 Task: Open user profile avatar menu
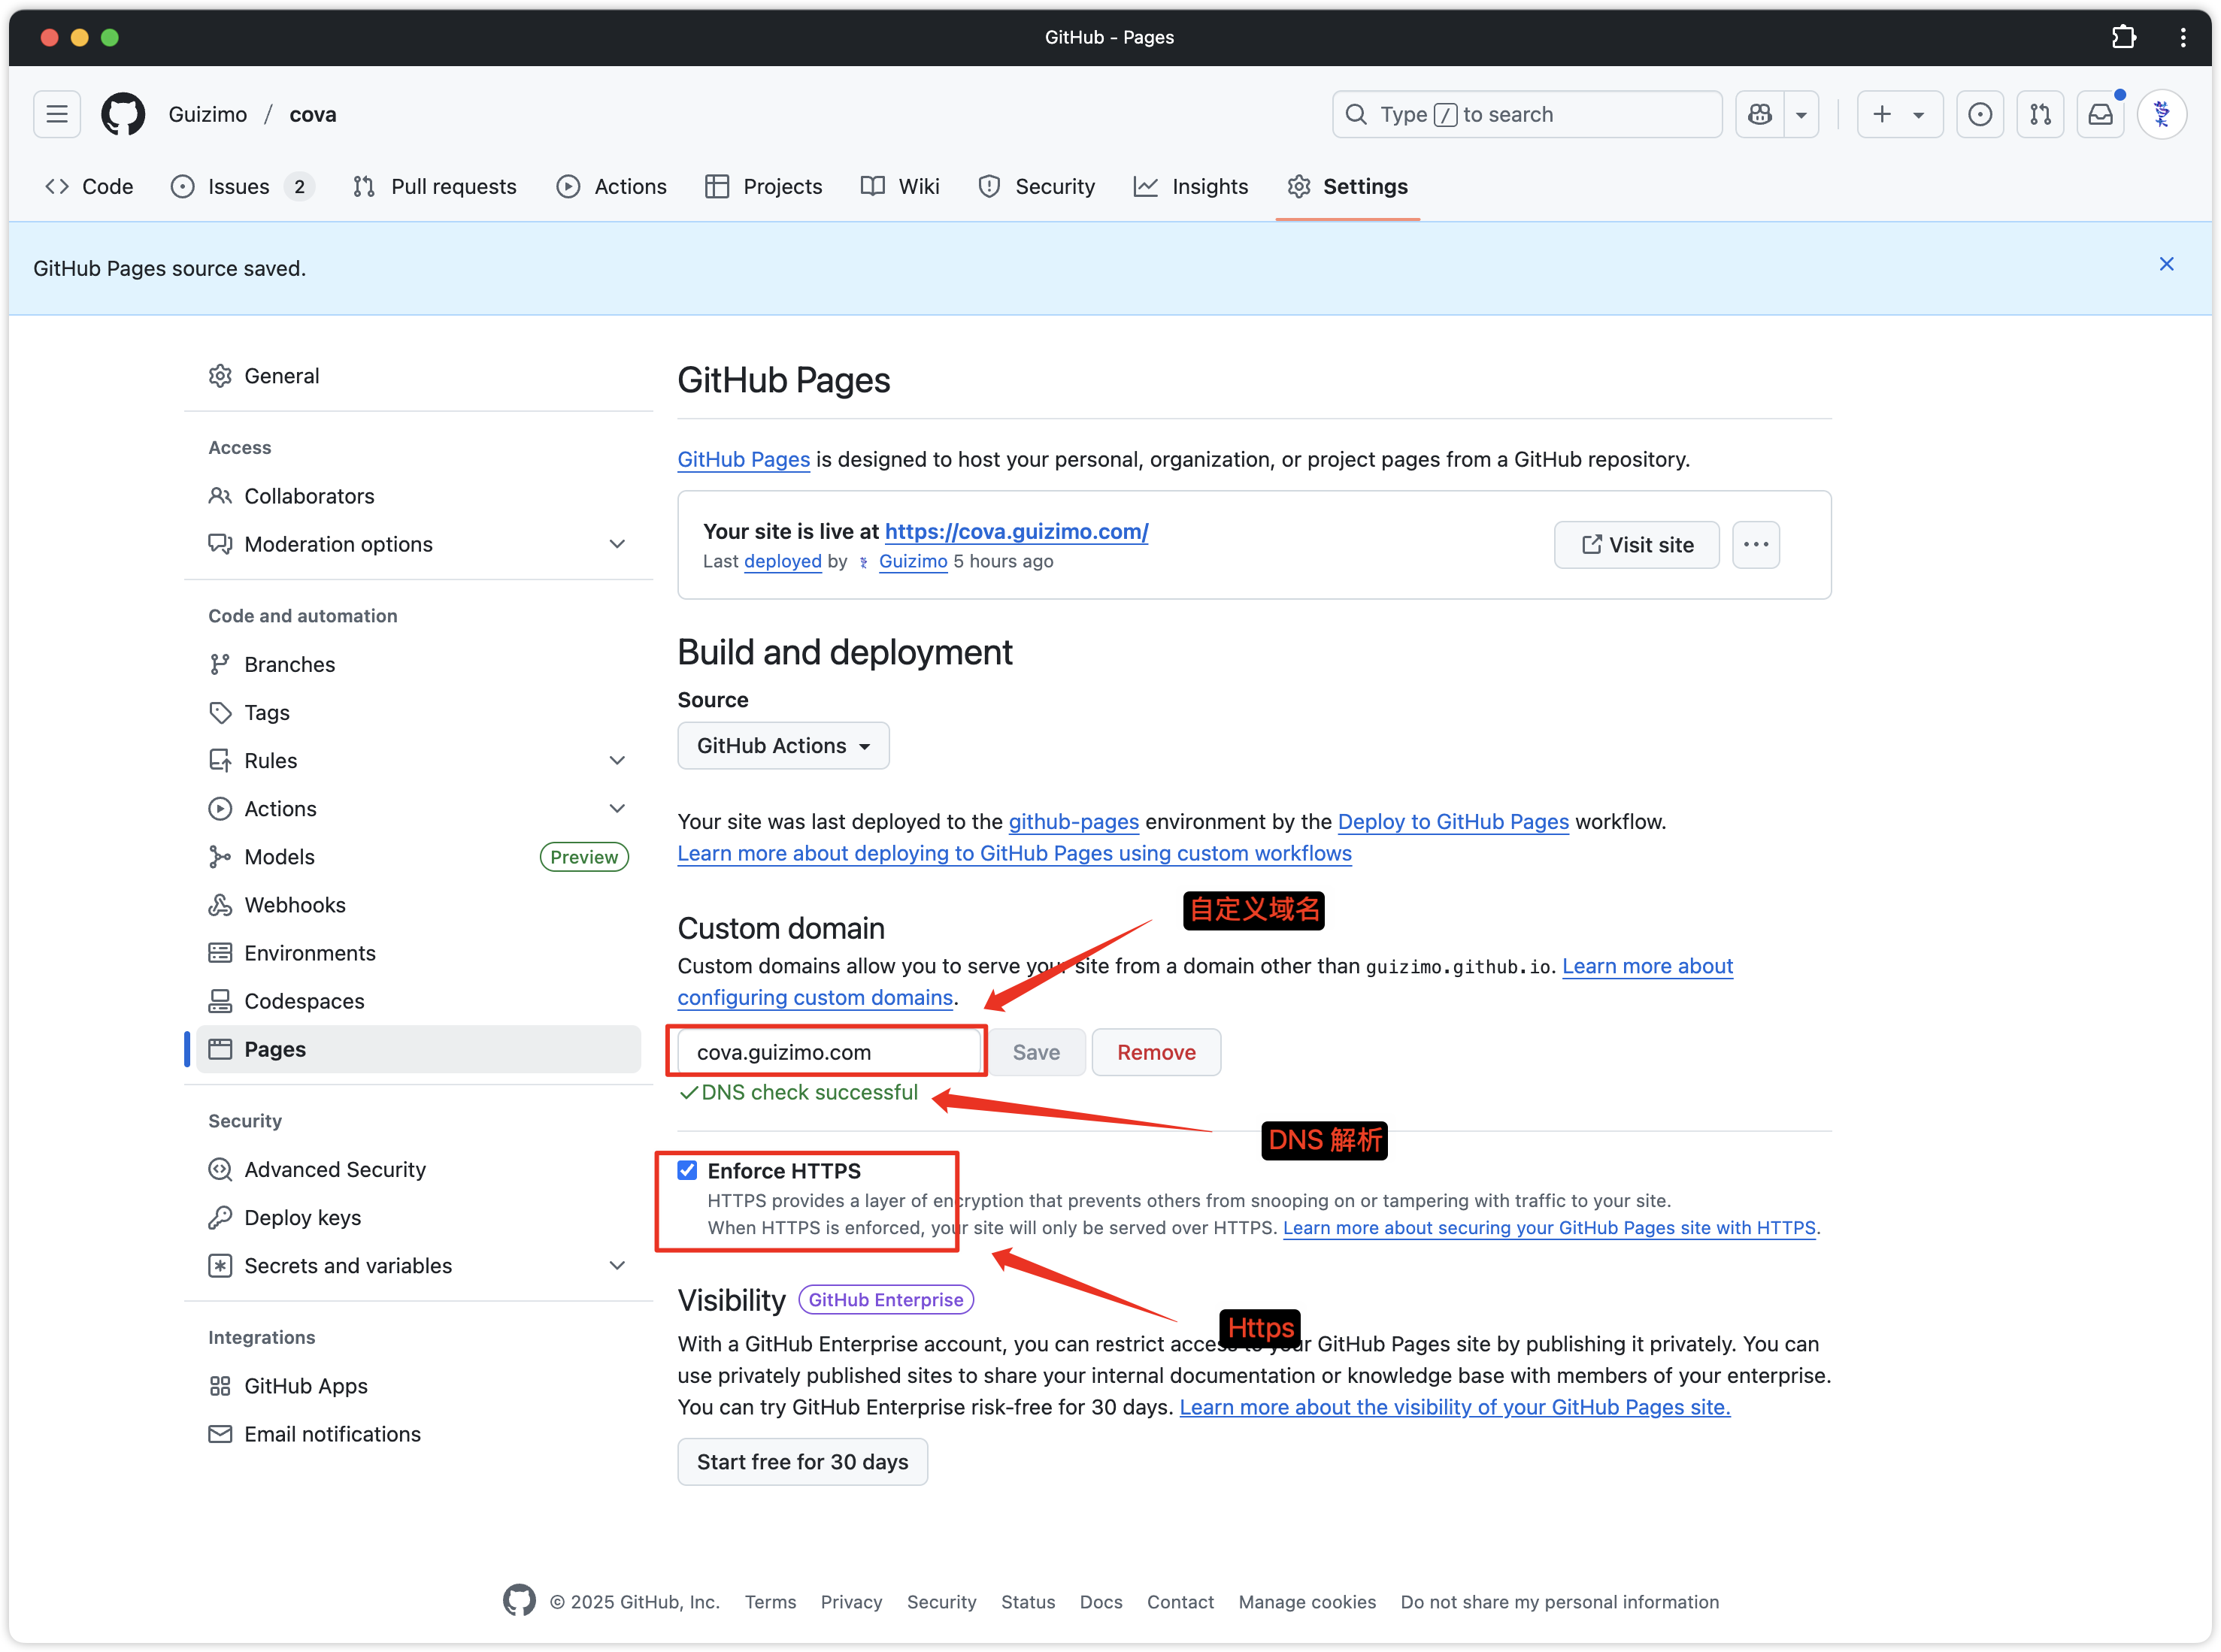2162,114
